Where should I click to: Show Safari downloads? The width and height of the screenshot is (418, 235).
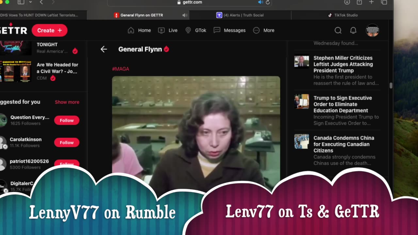pos(347,2)
